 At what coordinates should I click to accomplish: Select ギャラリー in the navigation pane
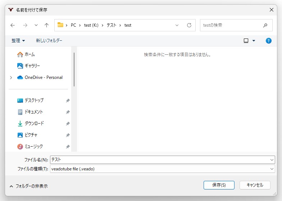(x=32, y=66)
